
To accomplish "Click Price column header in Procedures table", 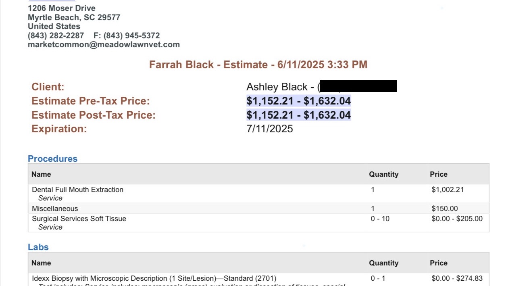I will pyautogui.click(x=438, y=174).
